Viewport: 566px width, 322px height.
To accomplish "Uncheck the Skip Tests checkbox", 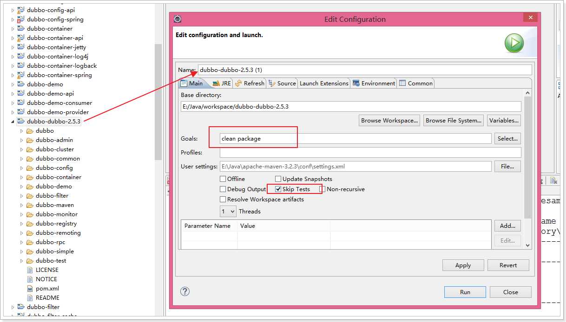I will (x=278, y=189).
